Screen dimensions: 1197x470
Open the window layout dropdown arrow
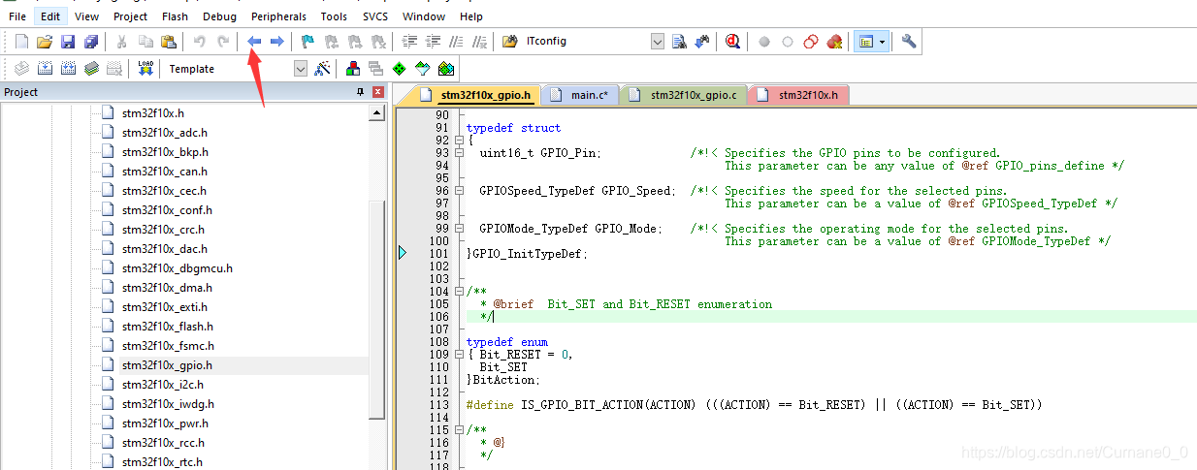882,42
